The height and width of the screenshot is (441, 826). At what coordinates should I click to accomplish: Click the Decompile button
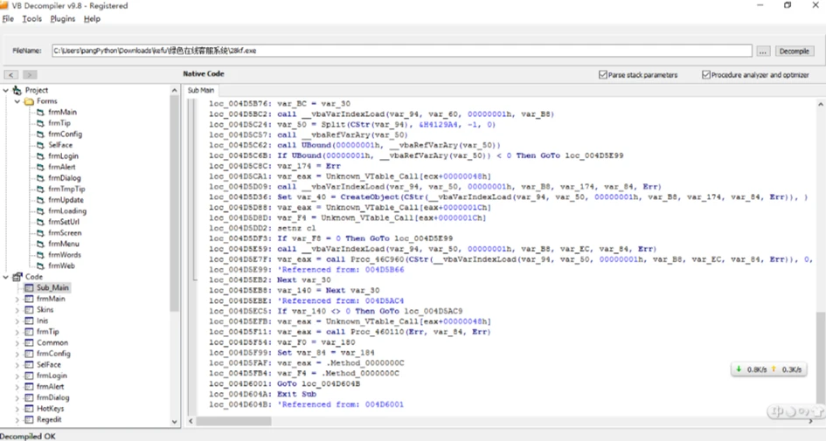point(794,51)
